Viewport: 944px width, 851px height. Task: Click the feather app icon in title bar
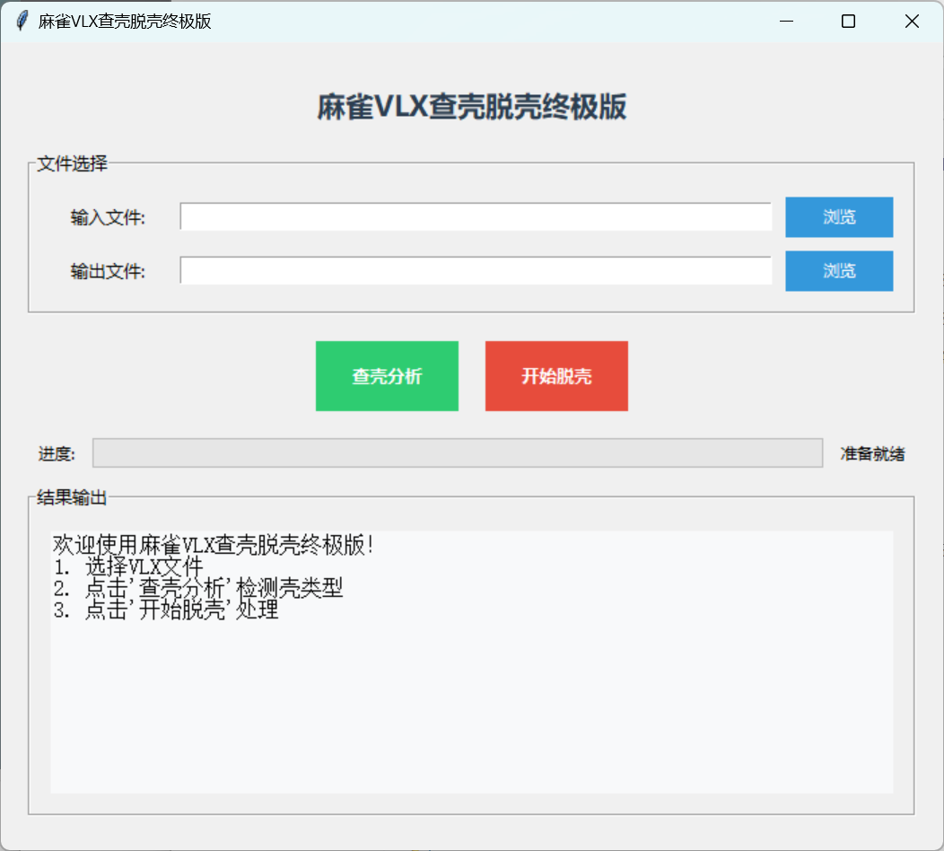click(x=22, y=22)
